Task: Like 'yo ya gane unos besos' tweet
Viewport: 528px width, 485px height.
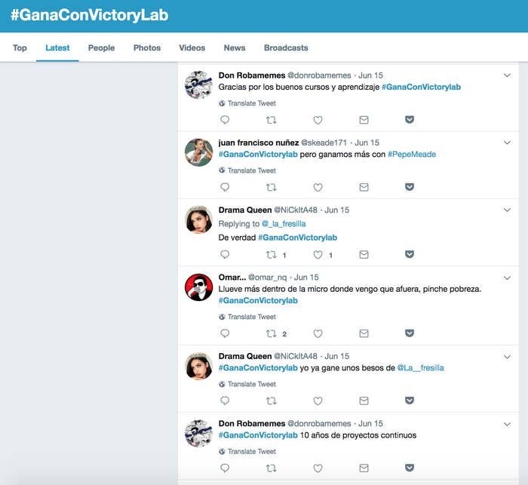Action: click(318, 401)
